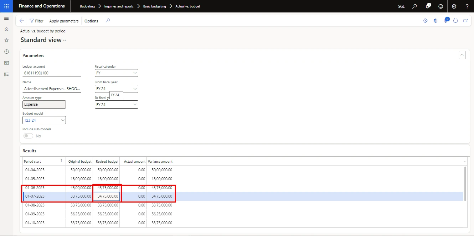Open Favorites star in left sidebar
Image resolution: width=474 pixels, height=236 pixels.
[x=6, y=40]
